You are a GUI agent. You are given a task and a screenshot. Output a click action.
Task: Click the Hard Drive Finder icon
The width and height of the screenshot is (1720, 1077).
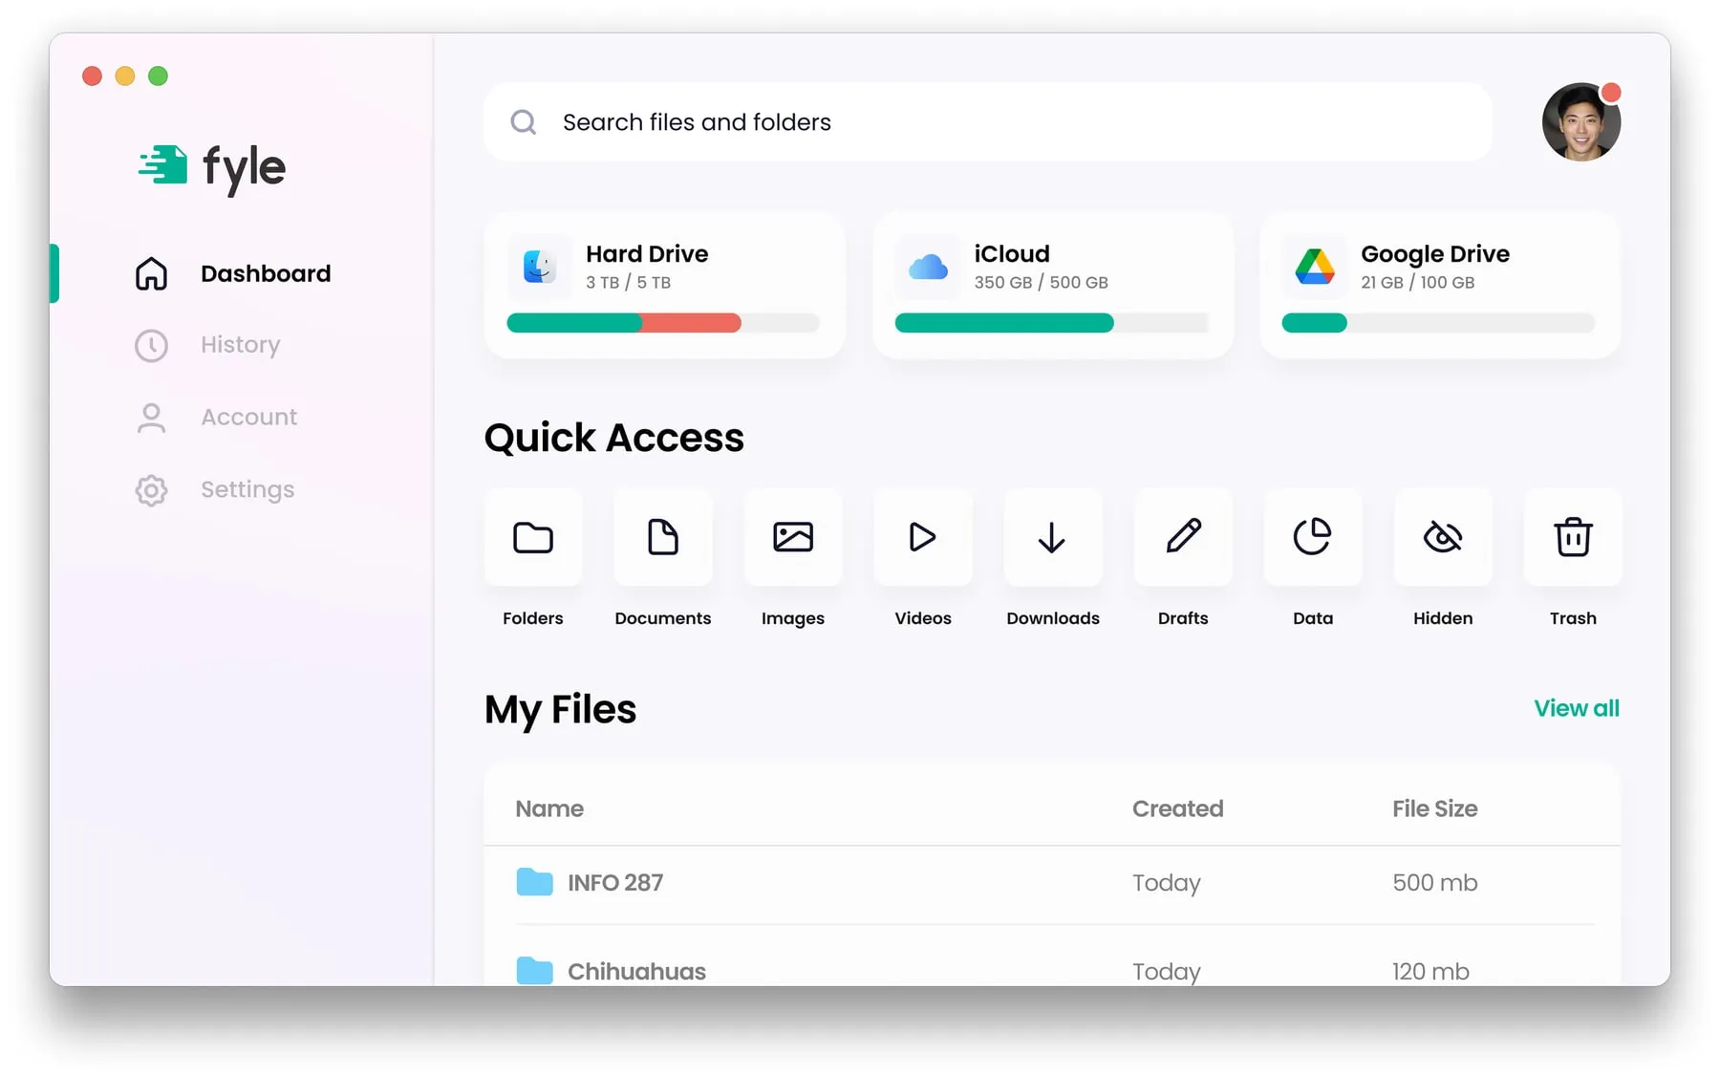click(540, 266)
